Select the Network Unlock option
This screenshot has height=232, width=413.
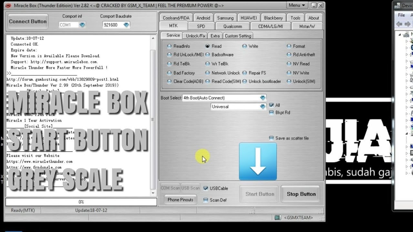coord(207,73)
